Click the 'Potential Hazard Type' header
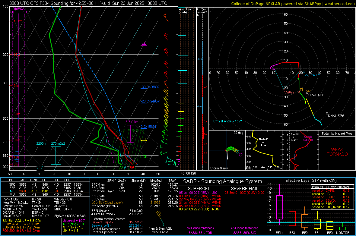 point(337,134)
